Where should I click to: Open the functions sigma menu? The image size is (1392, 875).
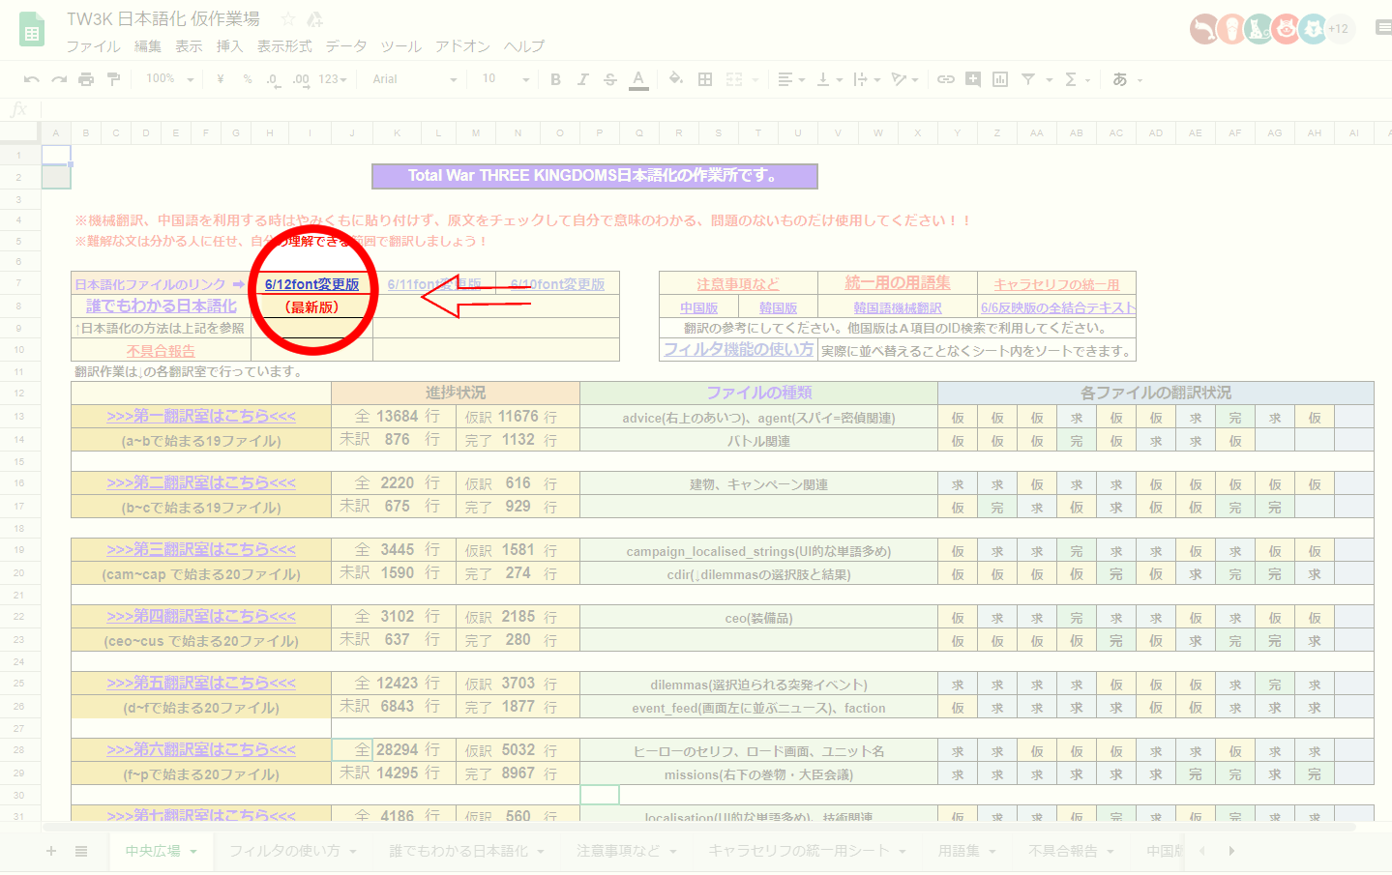click(1077, 79)
